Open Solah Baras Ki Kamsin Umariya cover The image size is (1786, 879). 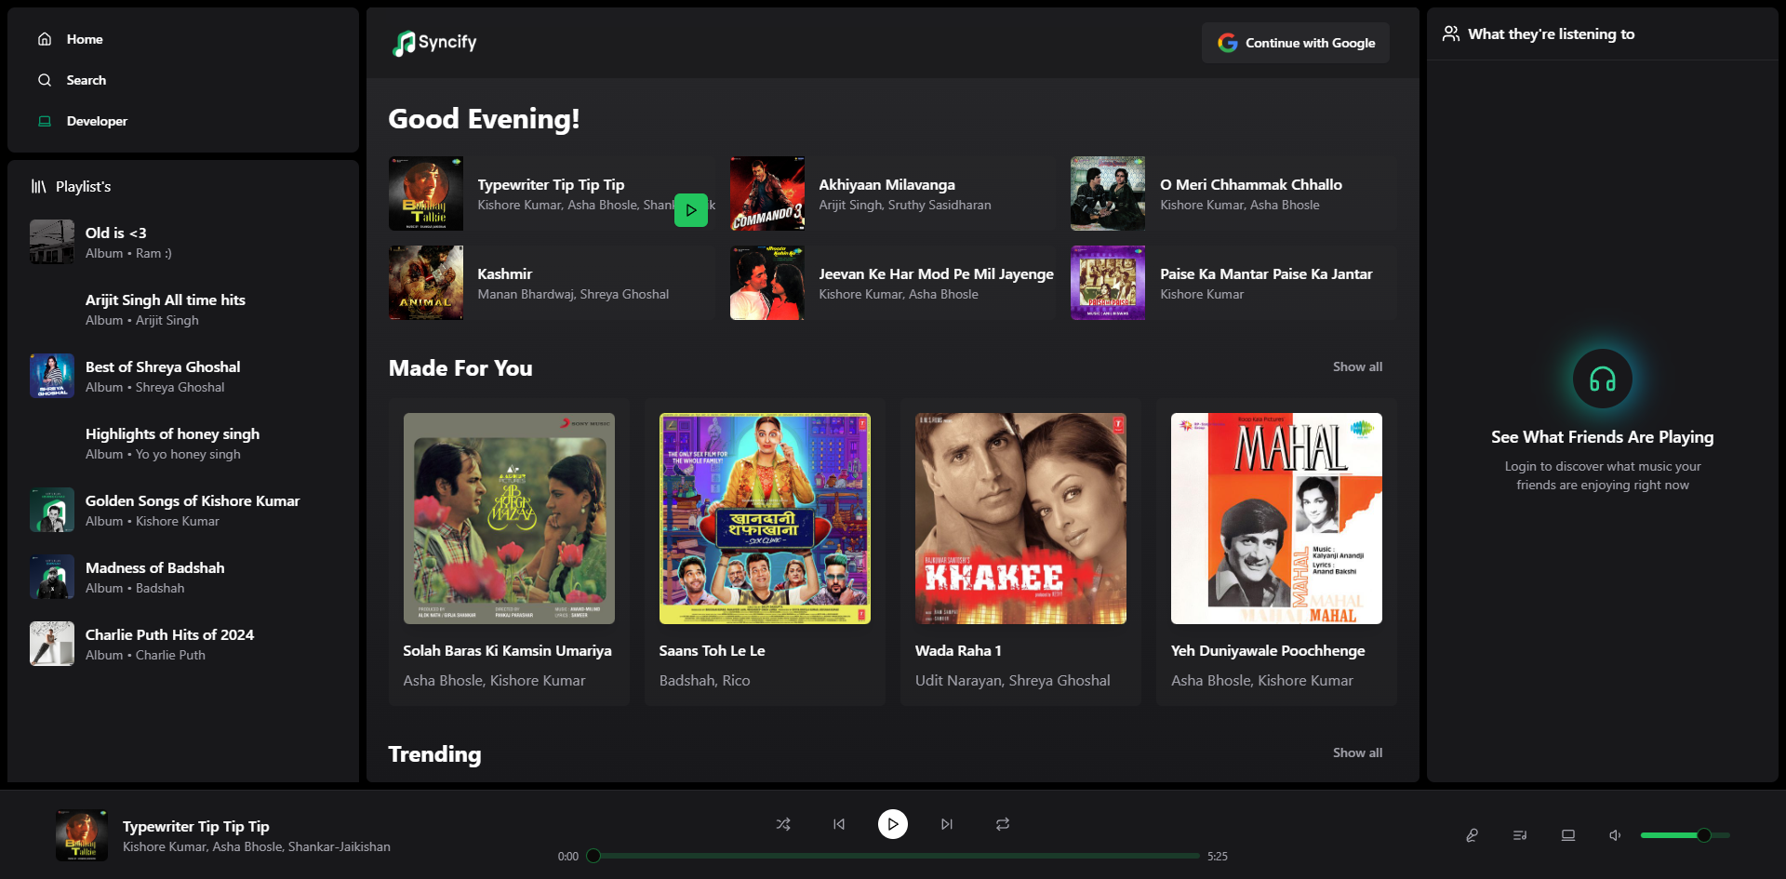click(x=509, y=518)
